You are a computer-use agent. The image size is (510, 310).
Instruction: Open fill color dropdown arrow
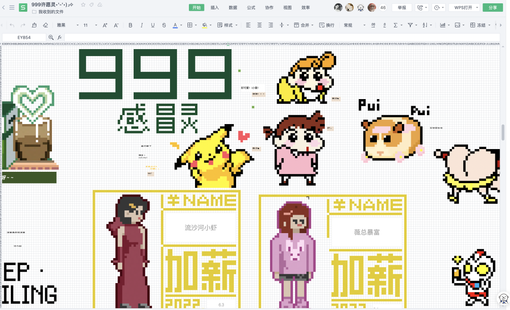pyautogui.click(x=211, y=25)
